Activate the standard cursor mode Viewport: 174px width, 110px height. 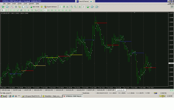coord(3,10)
